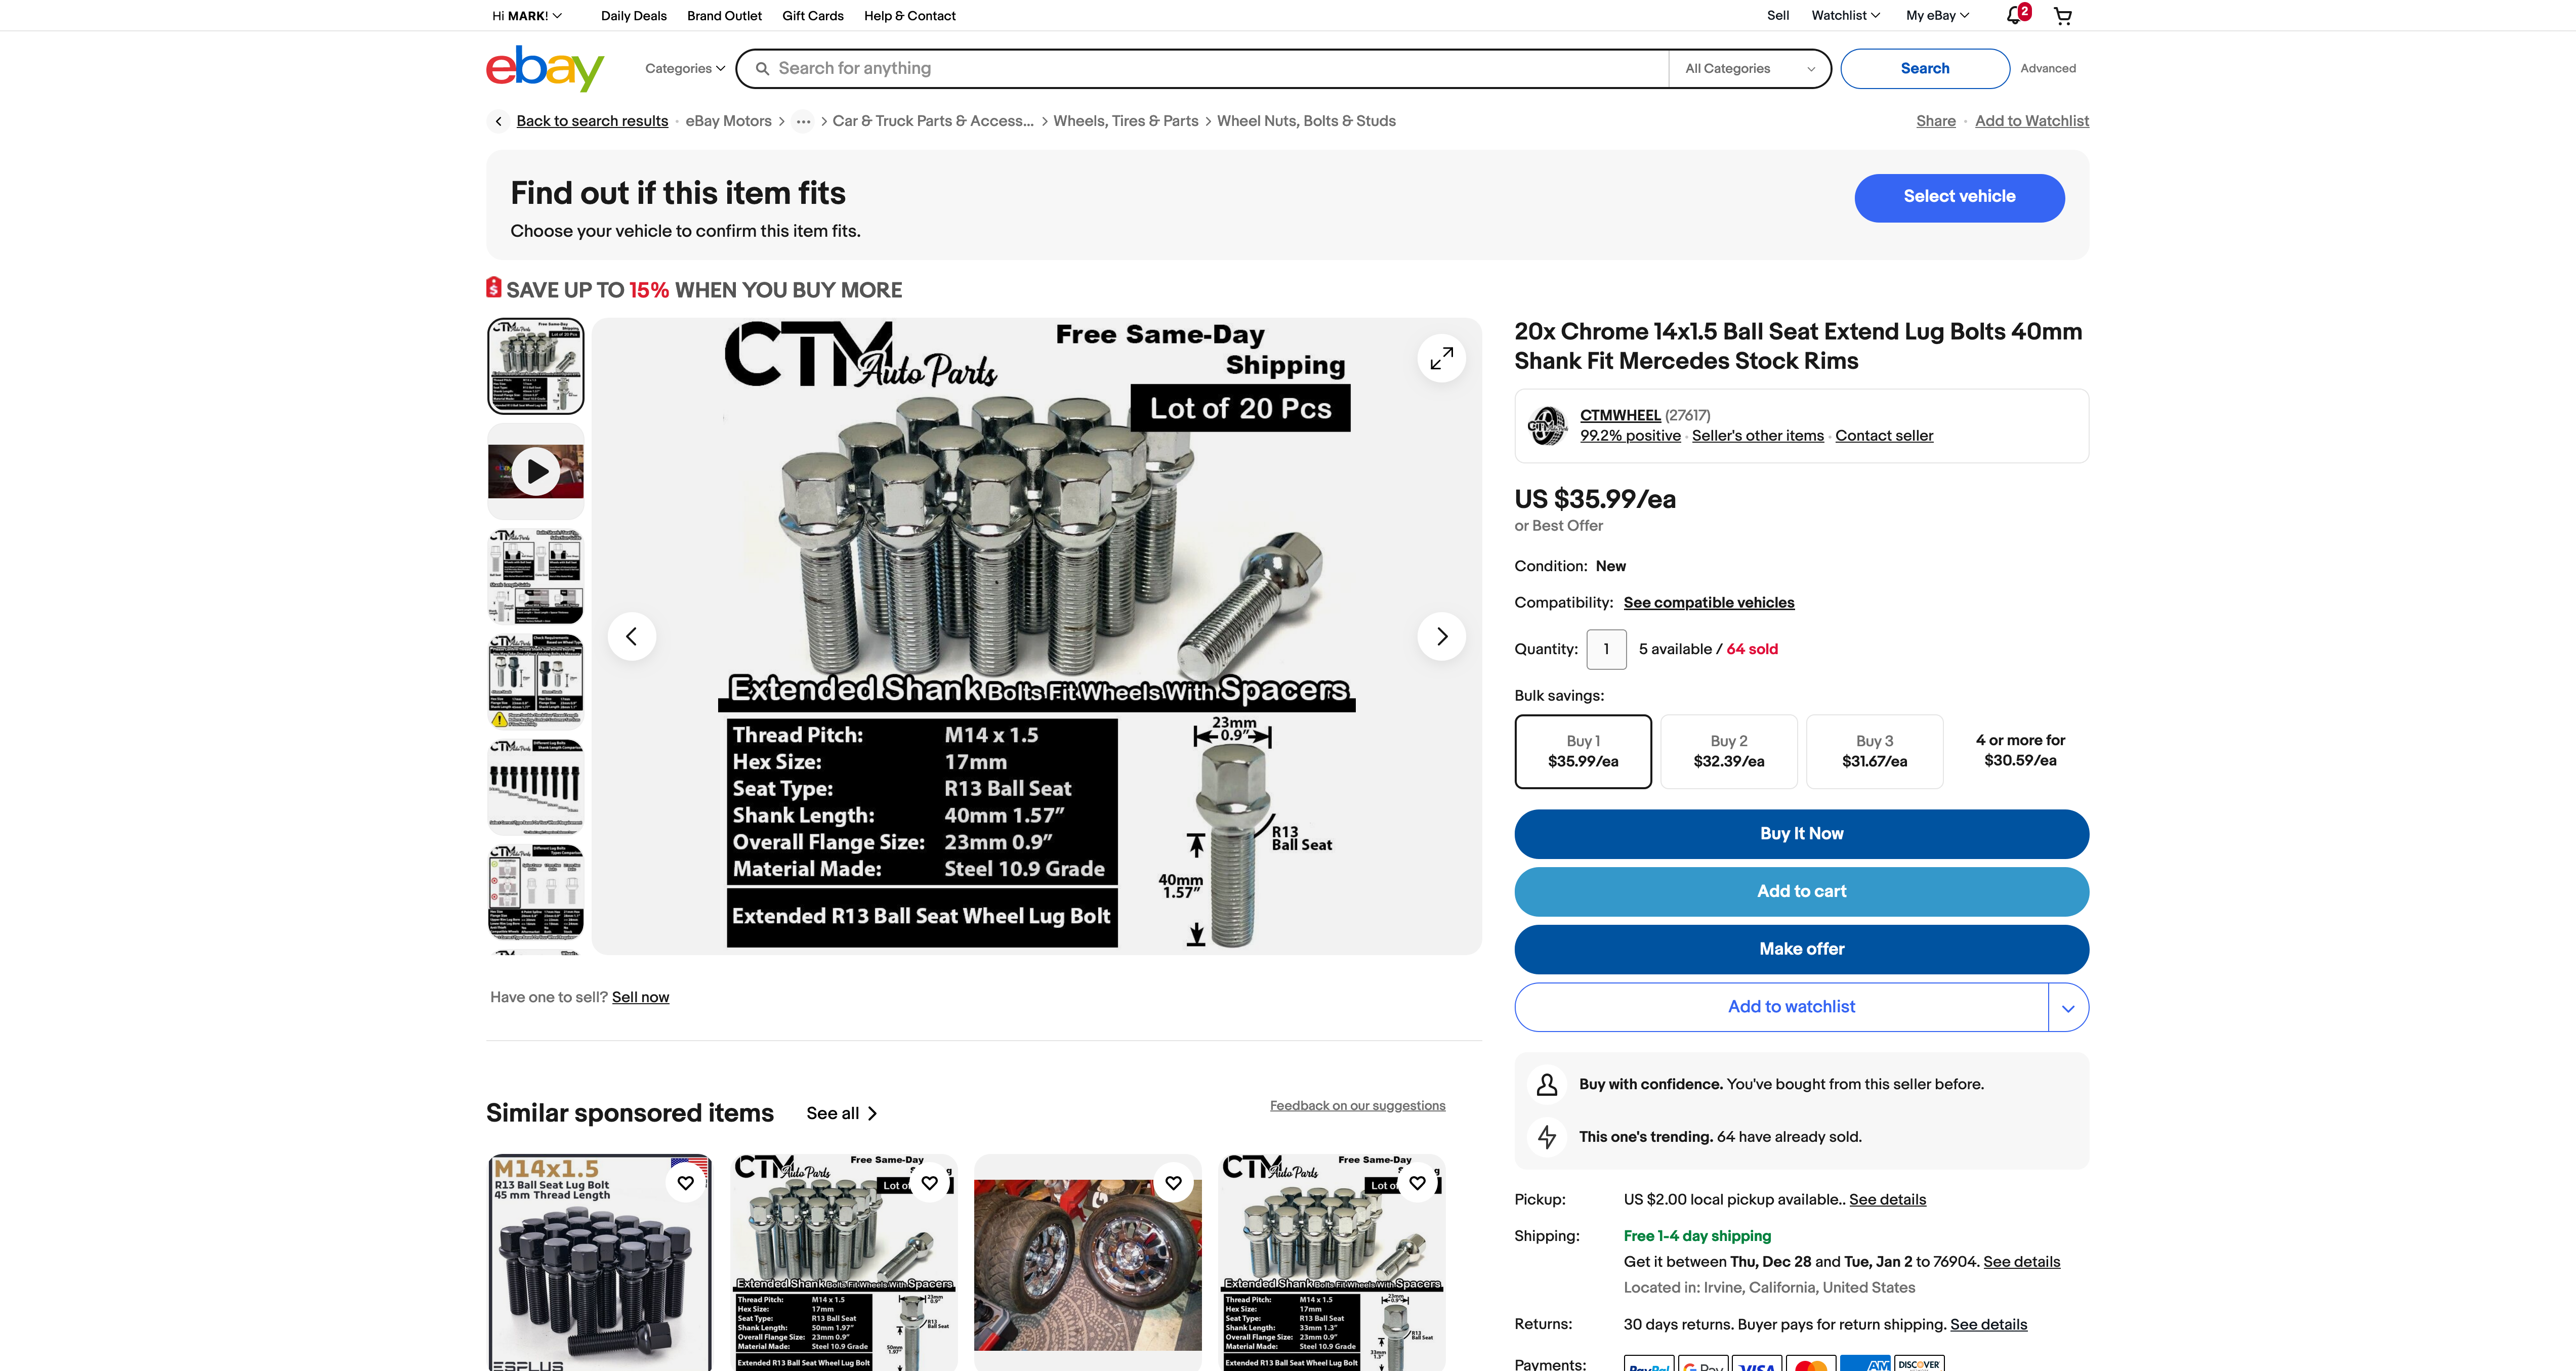2576x1371 pixels.
Task: Favorite the wheels and tires sponsored item
Action: click(1173, 1183)
